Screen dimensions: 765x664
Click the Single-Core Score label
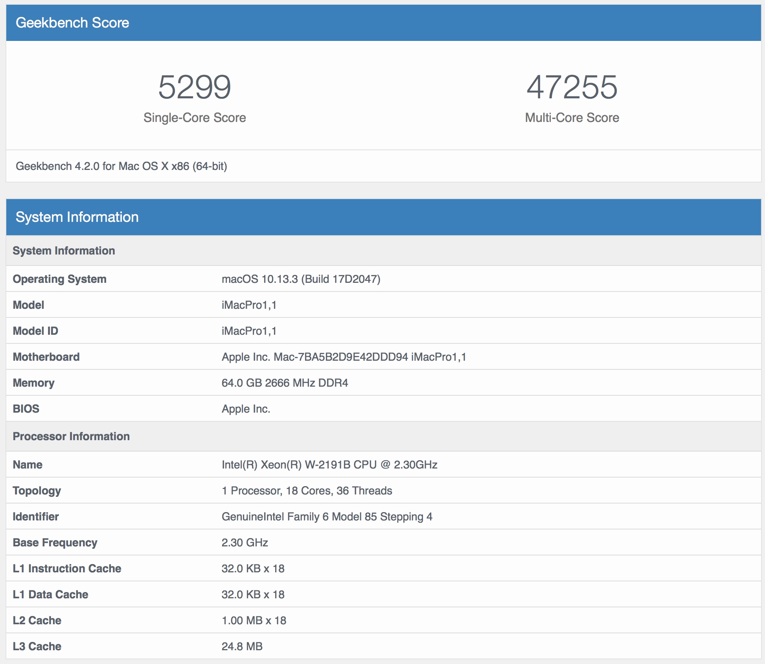(195, 118)
